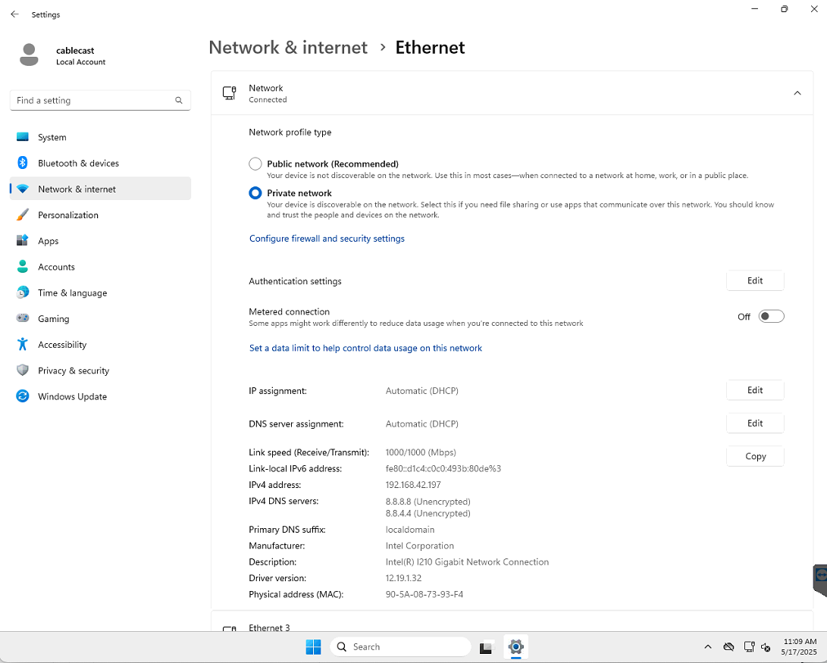Click the cablecast user avatar
The height and width of the screenshot is (663, 827).
pyautogui.click(x=29, y=55)
